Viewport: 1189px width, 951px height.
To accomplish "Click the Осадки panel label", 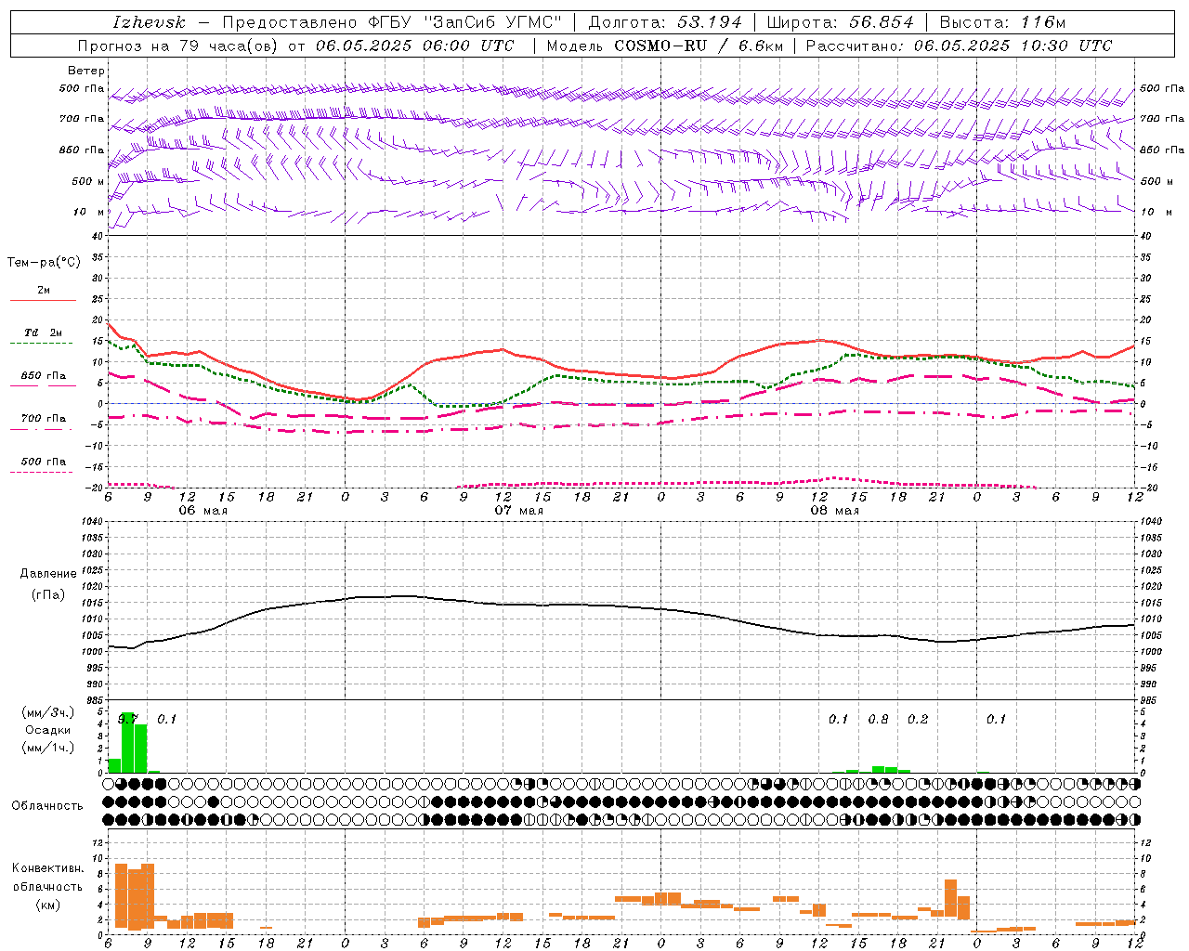I will [x=47, y=730].
